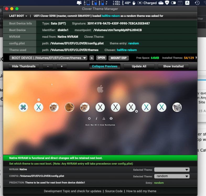Click the Set which theme to use next boot text
Viewport: 206px width, 196px height.
(71, 164)
